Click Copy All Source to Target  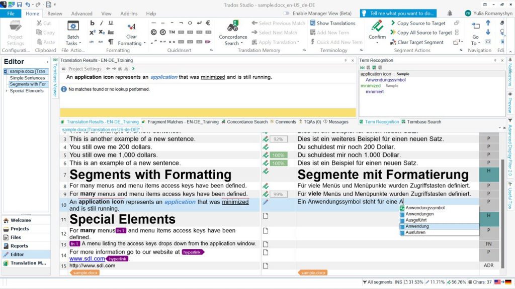(x=421, y=33)
